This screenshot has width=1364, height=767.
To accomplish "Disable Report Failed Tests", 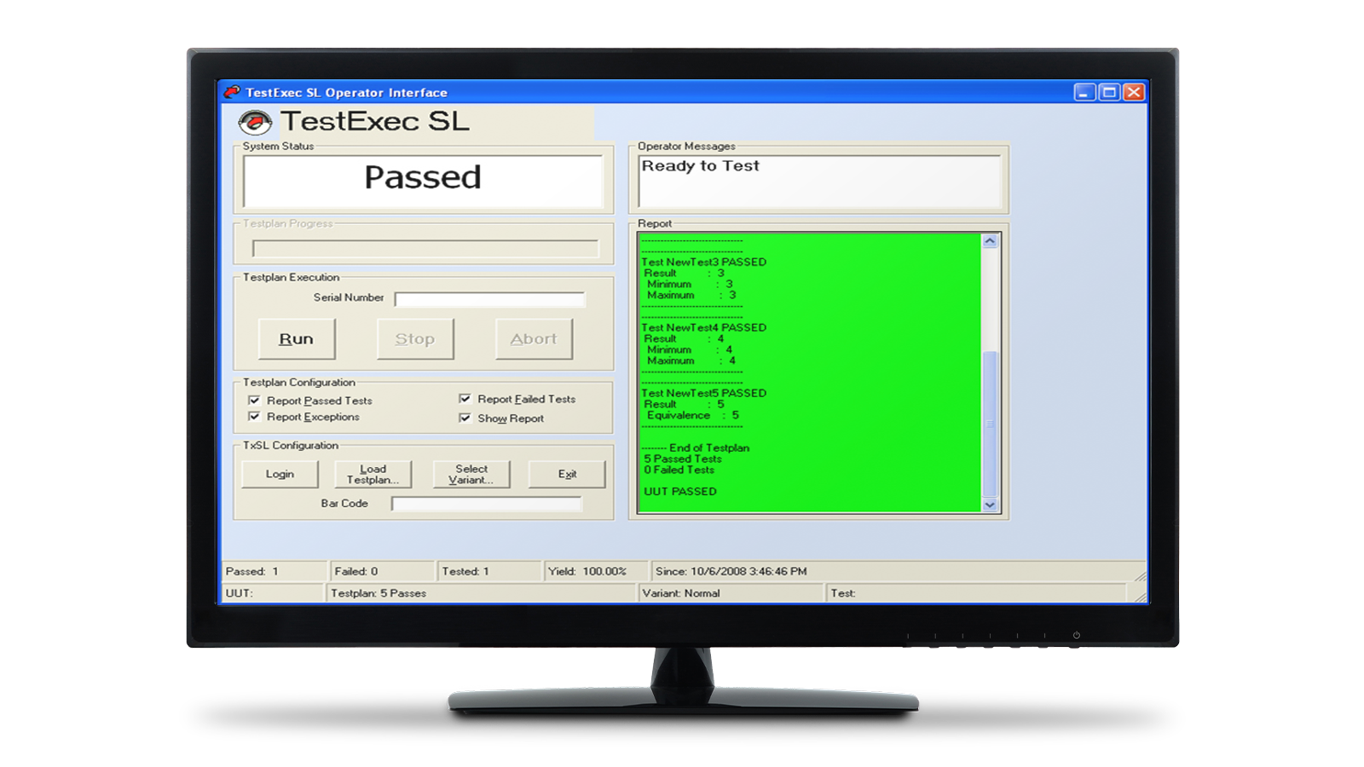I will pyautogui.click(x=465, y=399).
